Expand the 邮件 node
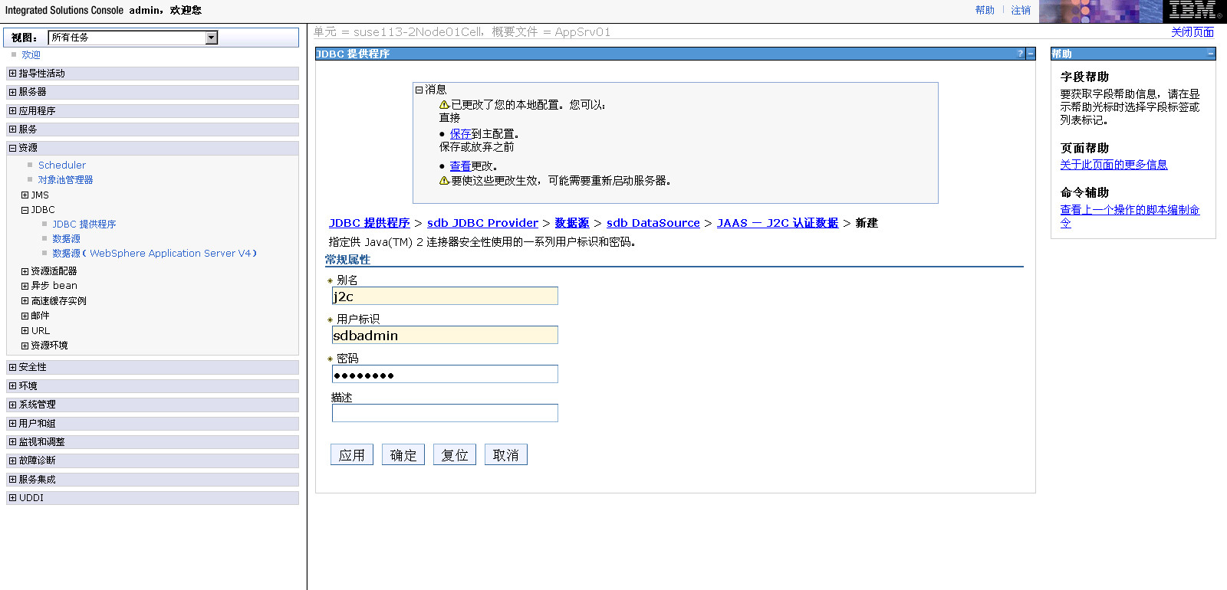This screenshot has height=590, width=1227. click(x=25, y=316)
